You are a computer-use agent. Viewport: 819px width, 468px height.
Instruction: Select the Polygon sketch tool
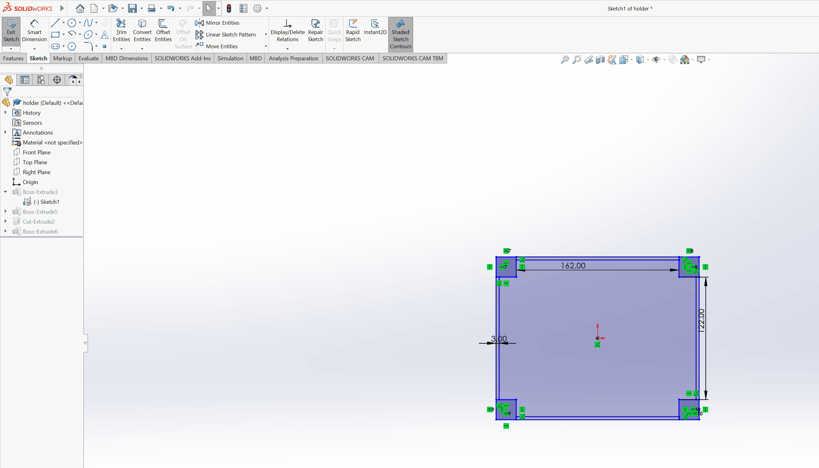[72, 46]
